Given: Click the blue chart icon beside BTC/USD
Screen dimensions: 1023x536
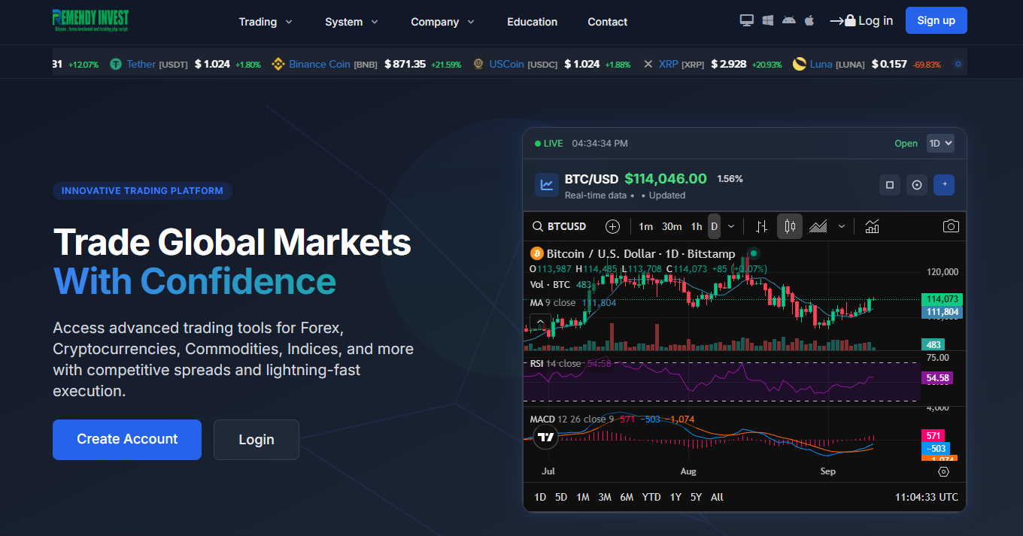Looking at the screenshot, I should tap(547, 184).
